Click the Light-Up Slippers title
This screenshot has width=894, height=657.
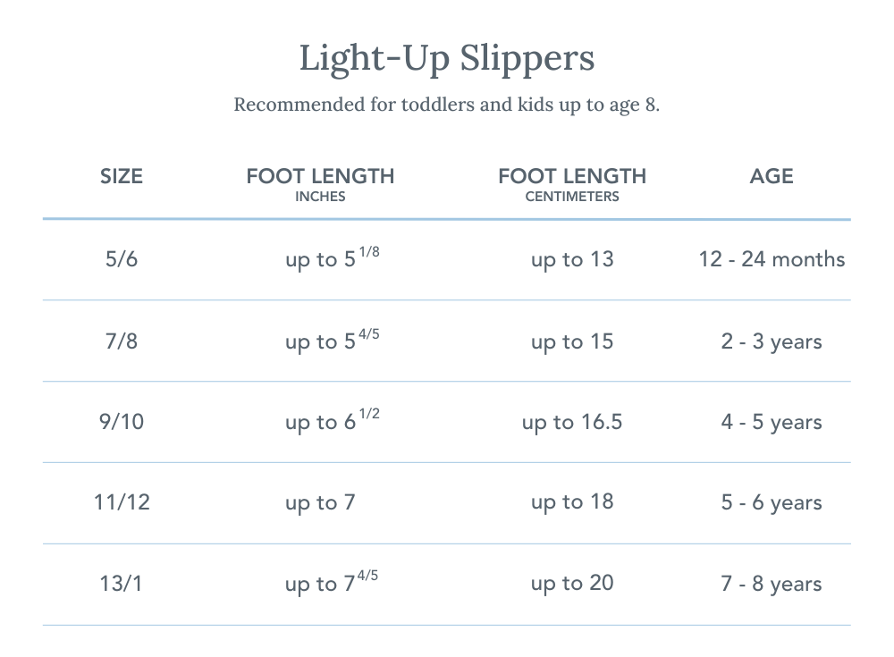tap(447, 59)
